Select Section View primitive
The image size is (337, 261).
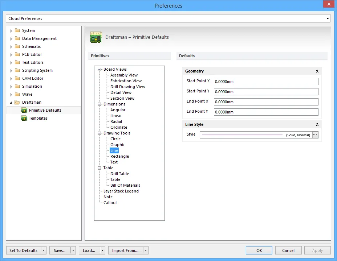122,98
